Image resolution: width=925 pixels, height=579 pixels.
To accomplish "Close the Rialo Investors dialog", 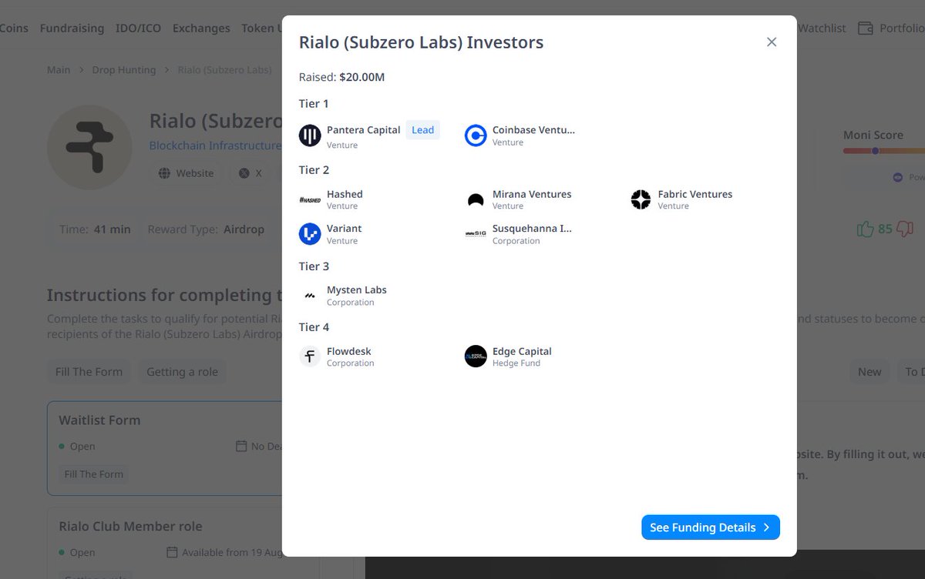I will pos(772,42).
